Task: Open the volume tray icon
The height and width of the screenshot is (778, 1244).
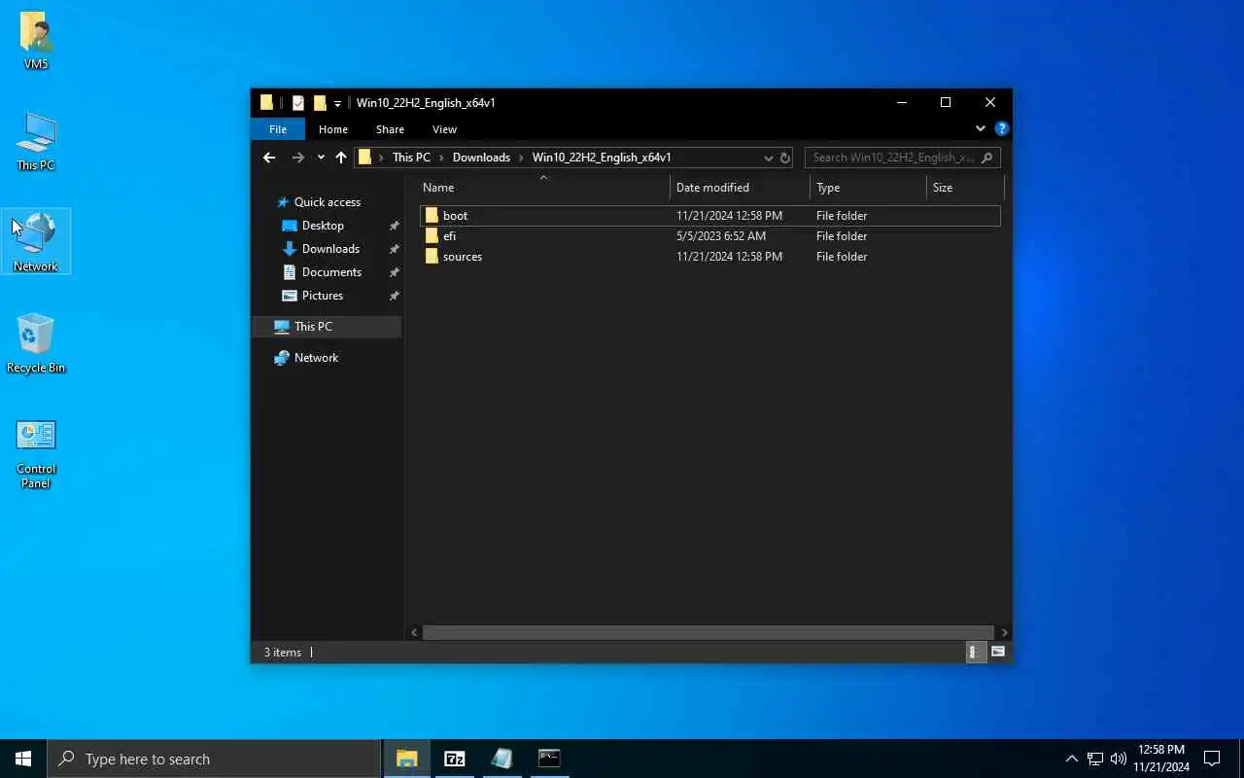Action: [1119, 759]
